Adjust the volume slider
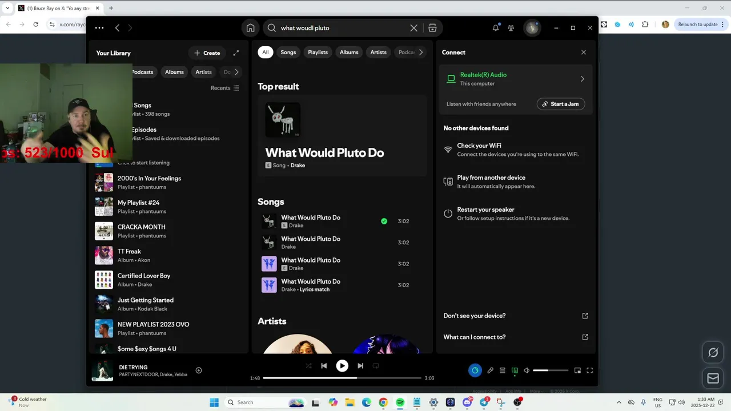This screenshot has height=411, width=731. coord(551,370)
